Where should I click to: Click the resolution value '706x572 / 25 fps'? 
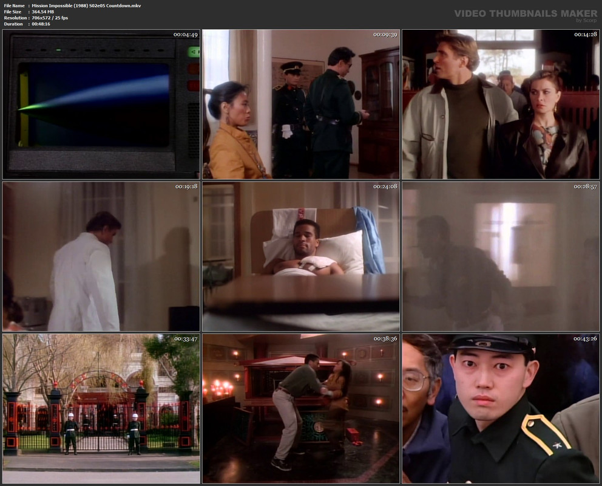(50, 18)
